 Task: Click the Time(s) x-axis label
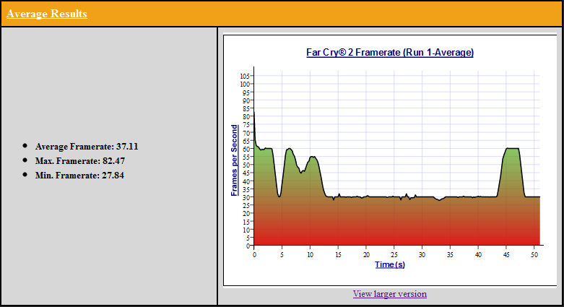390,264
